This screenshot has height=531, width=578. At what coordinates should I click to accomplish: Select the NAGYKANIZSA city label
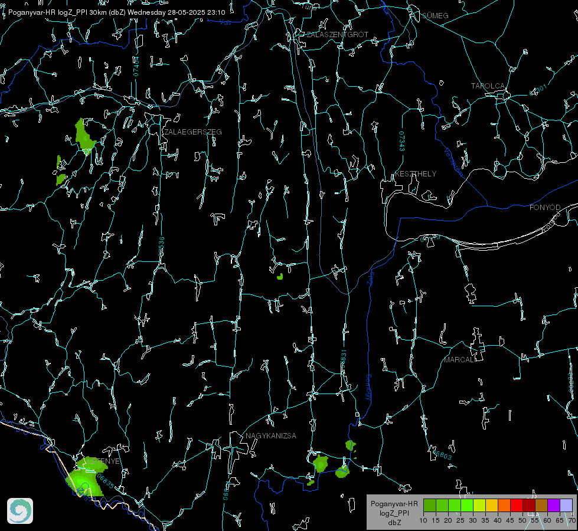pyautogui.click(x=271, y=435)
